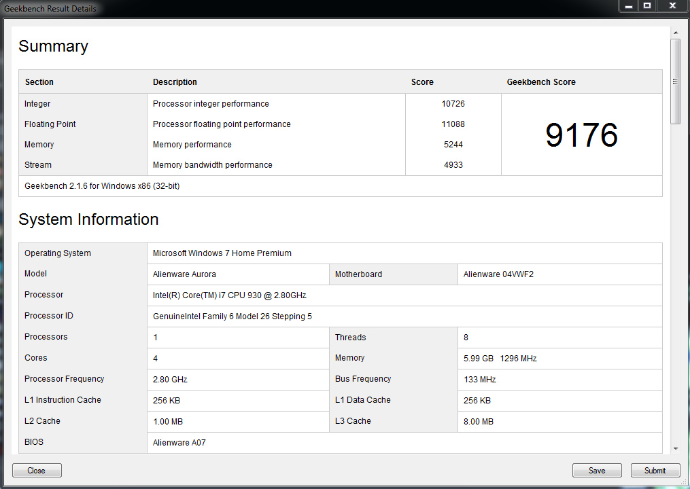
Task: Maximize the Geekbench window
Action: click(647, 5)
